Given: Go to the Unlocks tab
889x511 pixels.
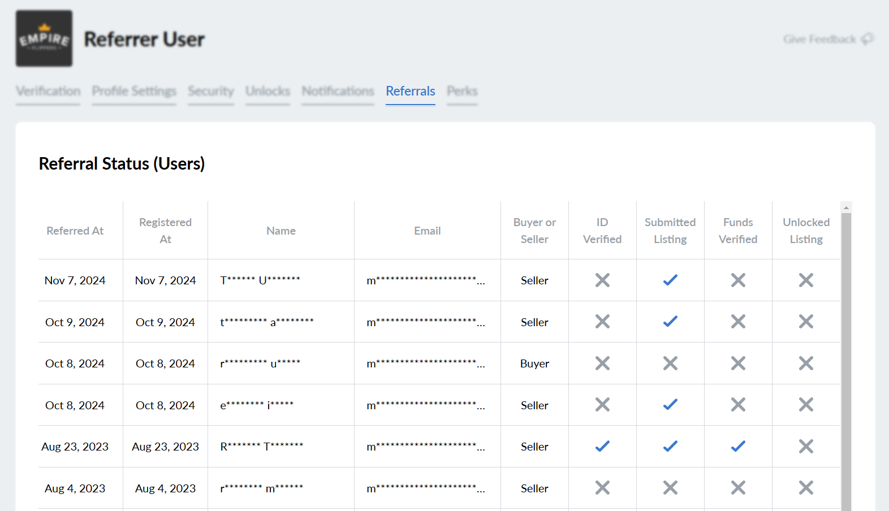Looking at the screenshot, I should [x=267, y=91].
